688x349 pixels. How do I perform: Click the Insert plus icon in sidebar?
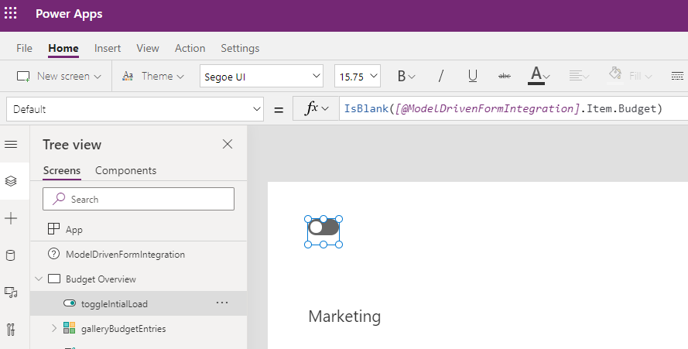tap(11, 218)
